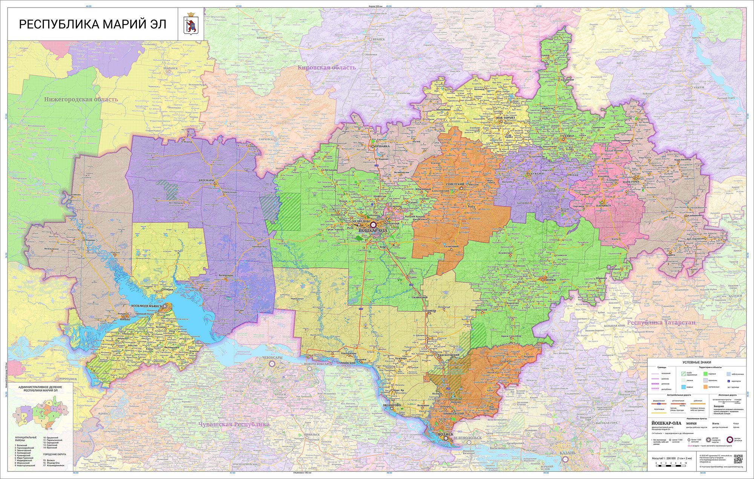
Task: Click the Кировская область region label
Action: point(326,68)
